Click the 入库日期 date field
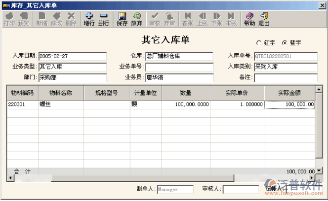 pos(72,56)
